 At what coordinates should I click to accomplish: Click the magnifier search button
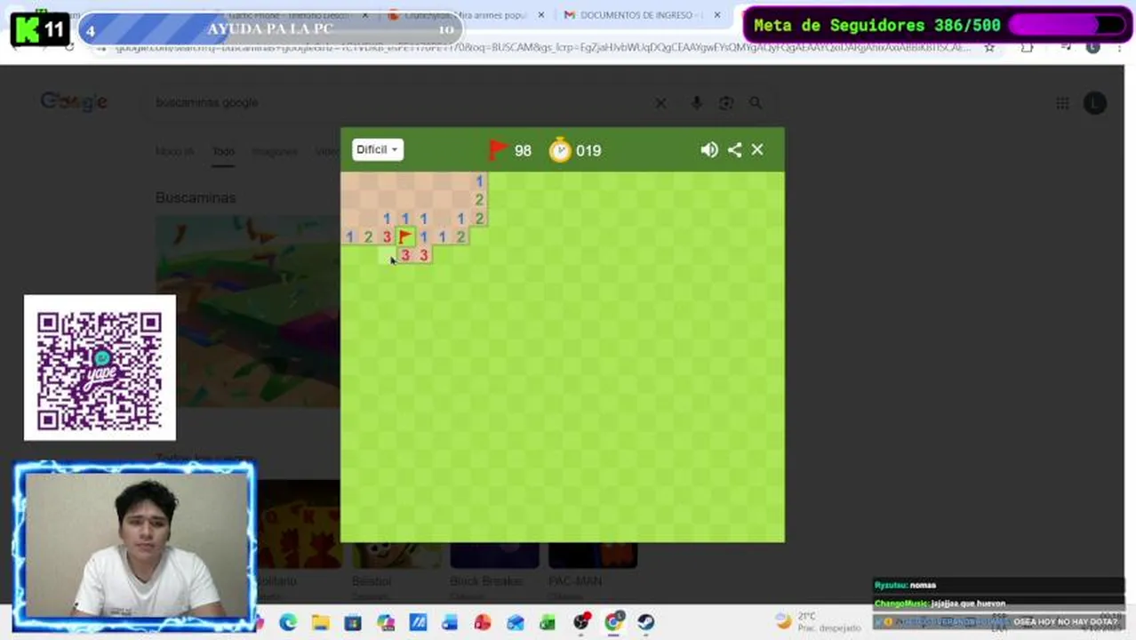click(x=756, y=103)
